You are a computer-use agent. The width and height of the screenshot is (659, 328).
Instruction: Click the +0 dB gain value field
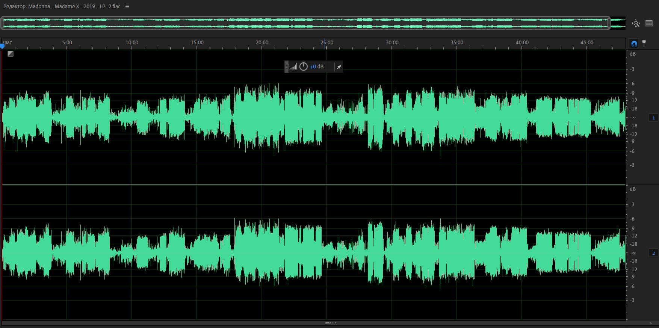click(x=316, y=67)
